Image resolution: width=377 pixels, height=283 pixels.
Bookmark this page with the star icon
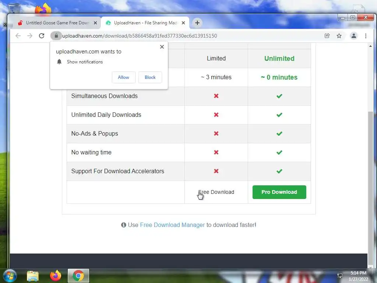pos(339,36)
